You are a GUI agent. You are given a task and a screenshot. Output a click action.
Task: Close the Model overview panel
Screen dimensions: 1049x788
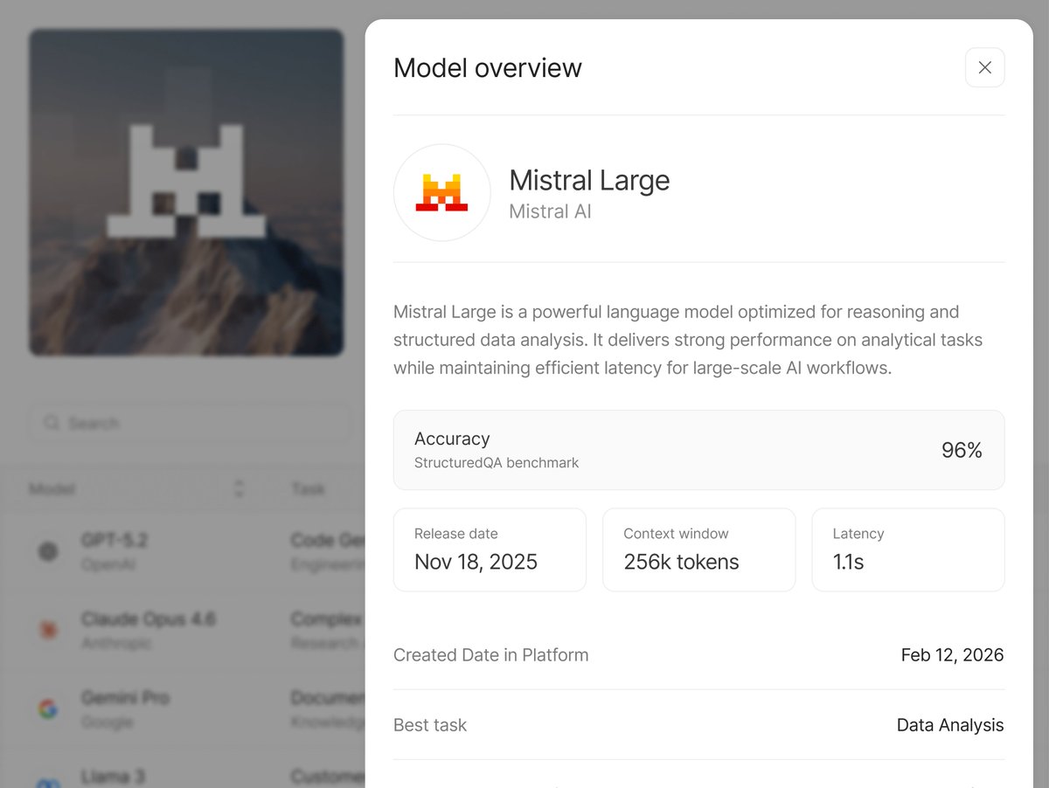click(984, 67)
